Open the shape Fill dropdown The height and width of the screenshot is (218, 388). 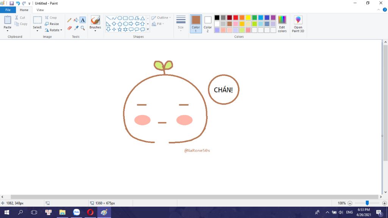click(x=158, y=24)
